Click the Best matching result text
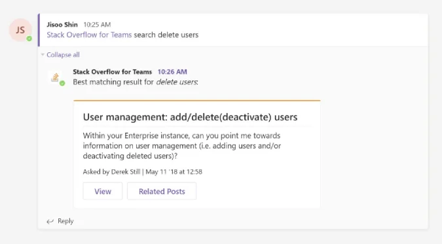The image size is (442, 244). (136, 82)
